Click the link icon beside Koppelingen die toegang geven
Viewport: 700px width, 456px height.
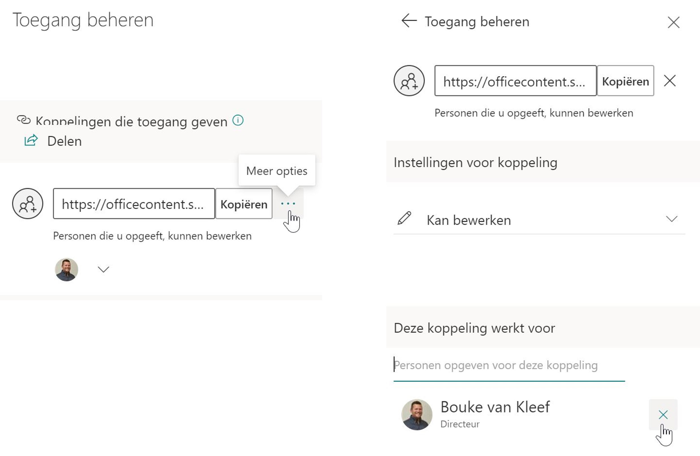(x=23, y=120)
